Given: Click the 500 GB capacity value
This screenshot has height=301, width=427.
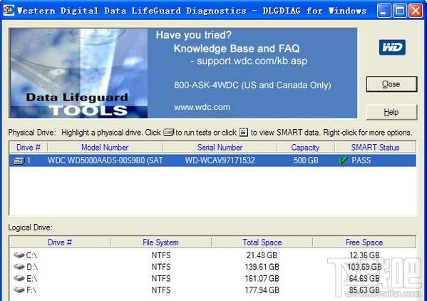Looking at the screenshot, I should coord(306,160).
